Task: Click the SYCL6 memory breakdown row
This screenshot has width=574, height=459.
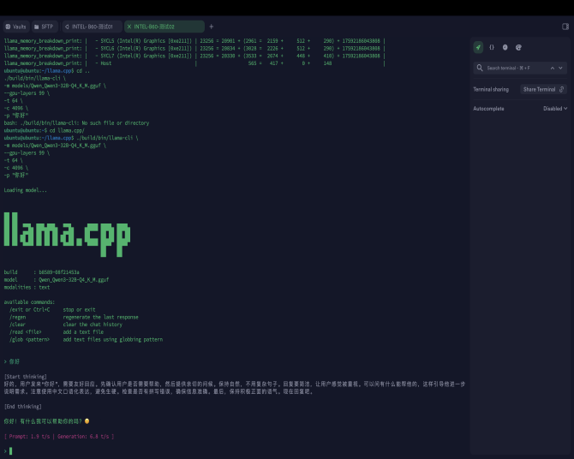Action: 194,48
